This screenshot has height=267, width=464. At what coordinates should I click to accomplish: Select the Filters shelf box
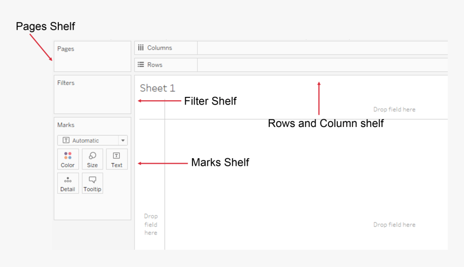click(x=92, y=97)
